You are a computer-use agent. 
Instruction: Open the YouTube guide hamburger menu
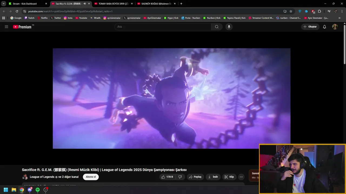point(6,27)
